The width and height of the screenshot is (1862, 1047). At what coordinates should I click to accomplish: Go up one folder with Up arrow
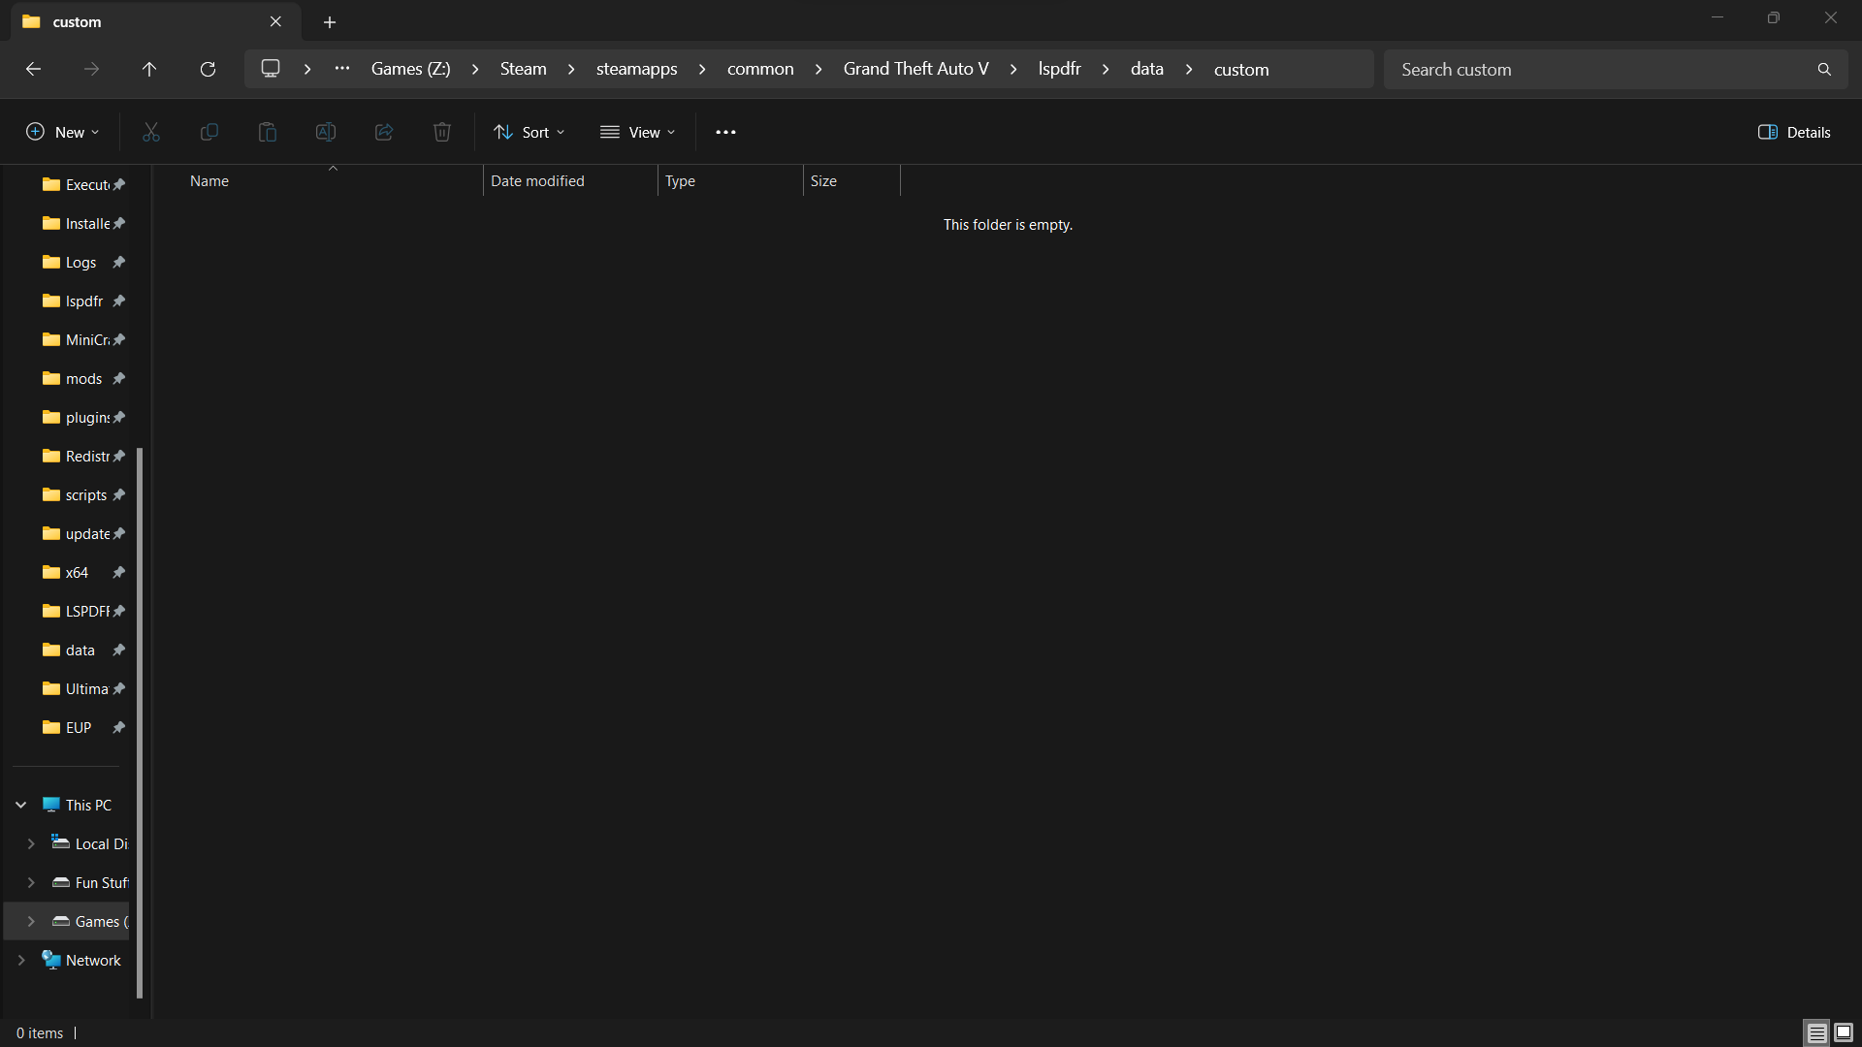pos(149,69)
